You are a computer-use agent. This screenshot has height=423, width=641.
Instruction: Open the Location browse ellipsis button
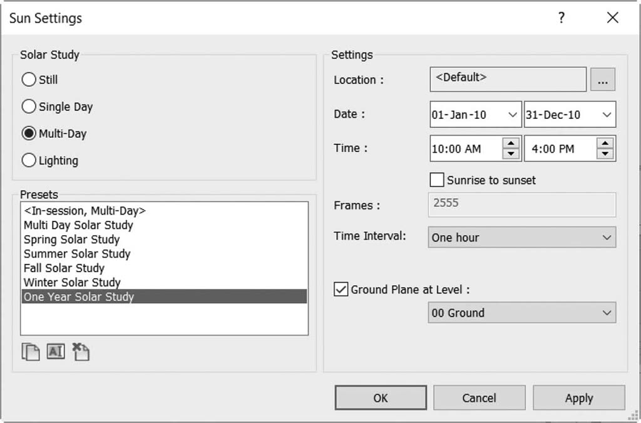point(603,79)
